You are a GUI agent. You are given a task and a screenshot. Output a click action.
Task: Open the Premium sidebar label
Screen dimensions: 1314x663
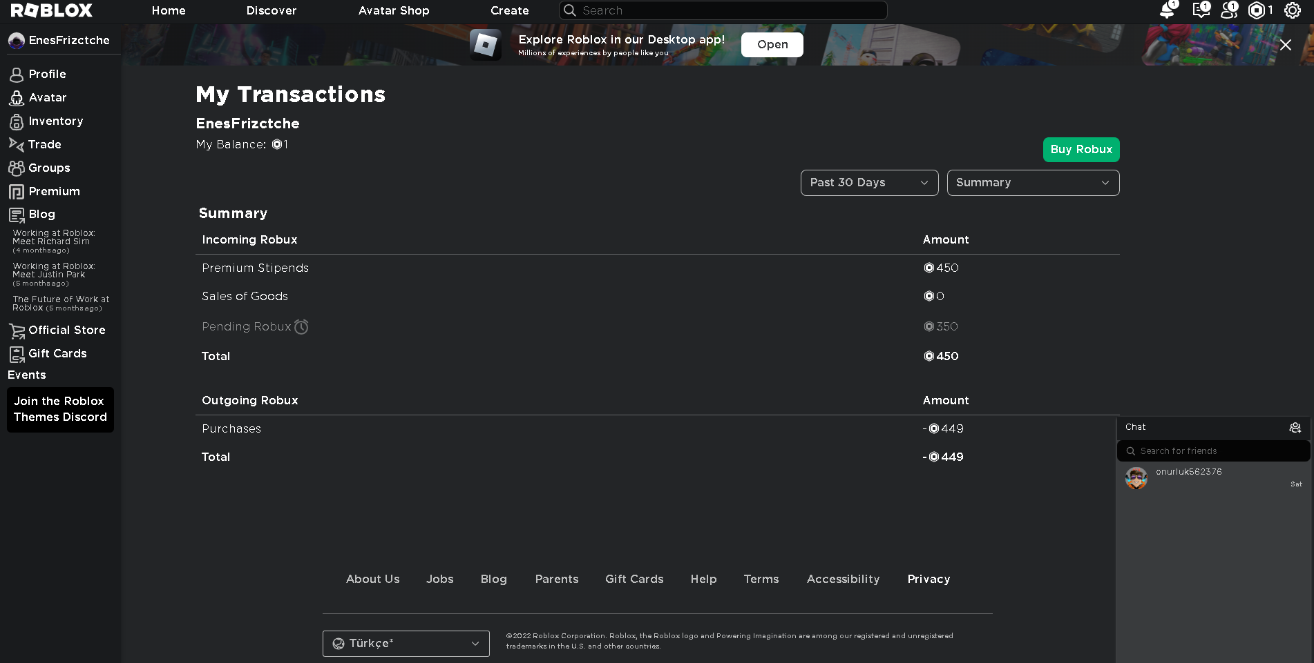(55, 191)
